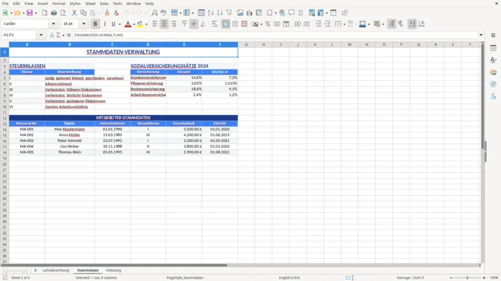
Task: Click the Zoom In plus button
Action: coord(484,278)
